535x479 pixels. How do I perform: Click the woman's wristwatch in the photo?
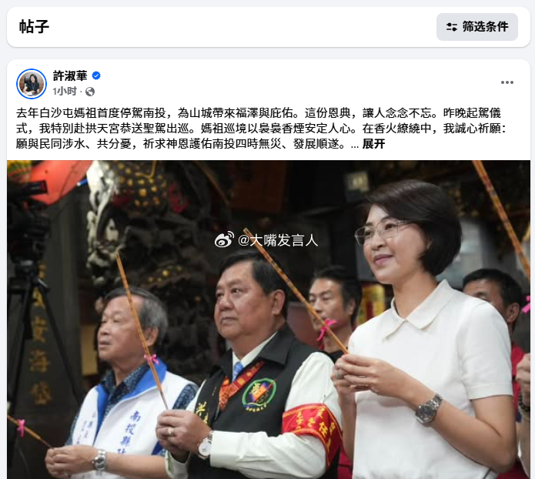pyautogui.click(x=429, y=409)
